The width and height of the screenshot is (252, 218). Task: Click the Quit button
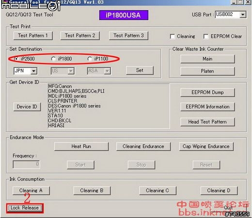(x=228, y=208)
